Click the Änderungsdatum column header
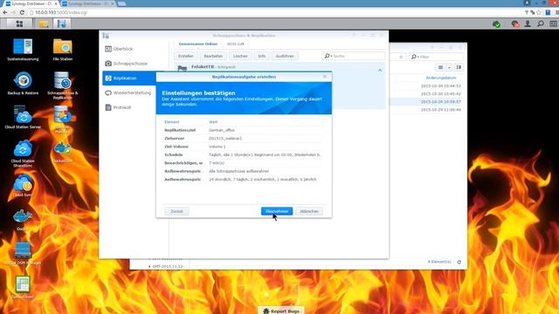Viewport: 559px width, 314px height. tap(440, 78)
